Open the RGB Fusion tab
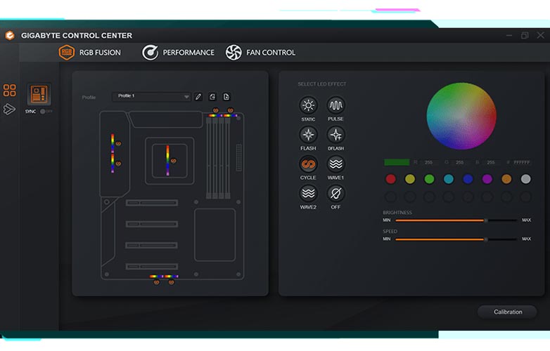Viewport: 550px width, 351px height. tap(90, 53)
